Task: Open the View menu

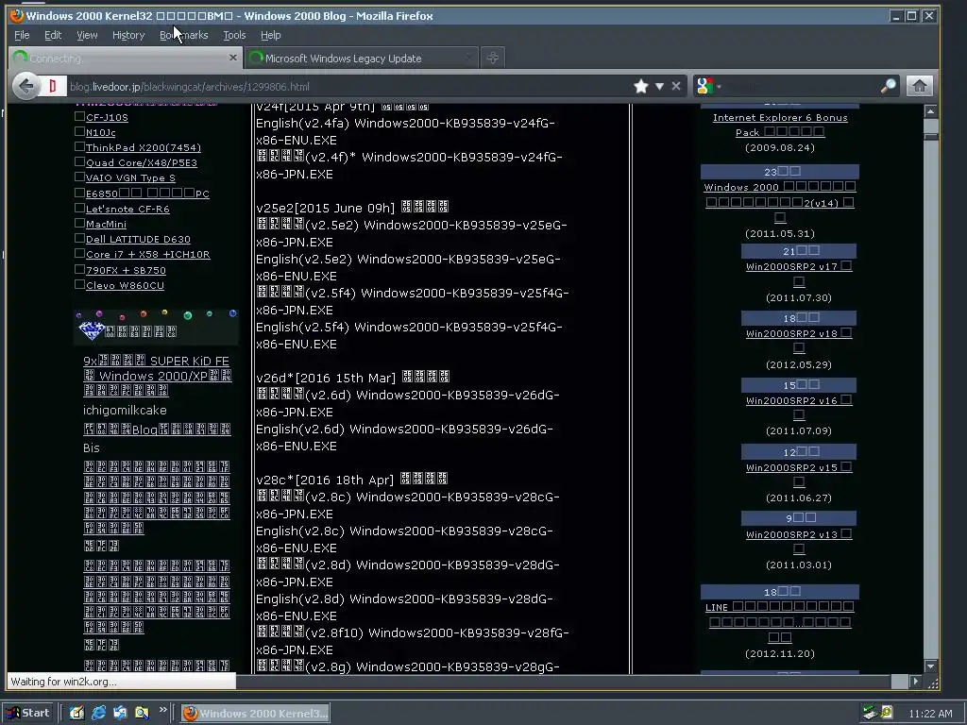Action: (87, 35)
